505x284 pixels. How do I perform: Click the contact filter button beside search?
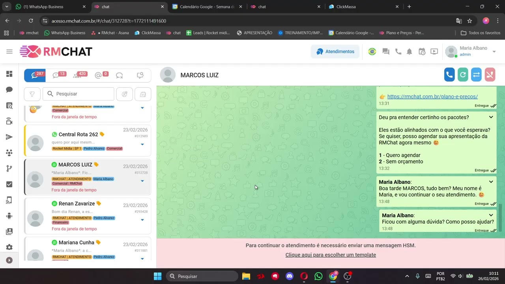(125, 94)
